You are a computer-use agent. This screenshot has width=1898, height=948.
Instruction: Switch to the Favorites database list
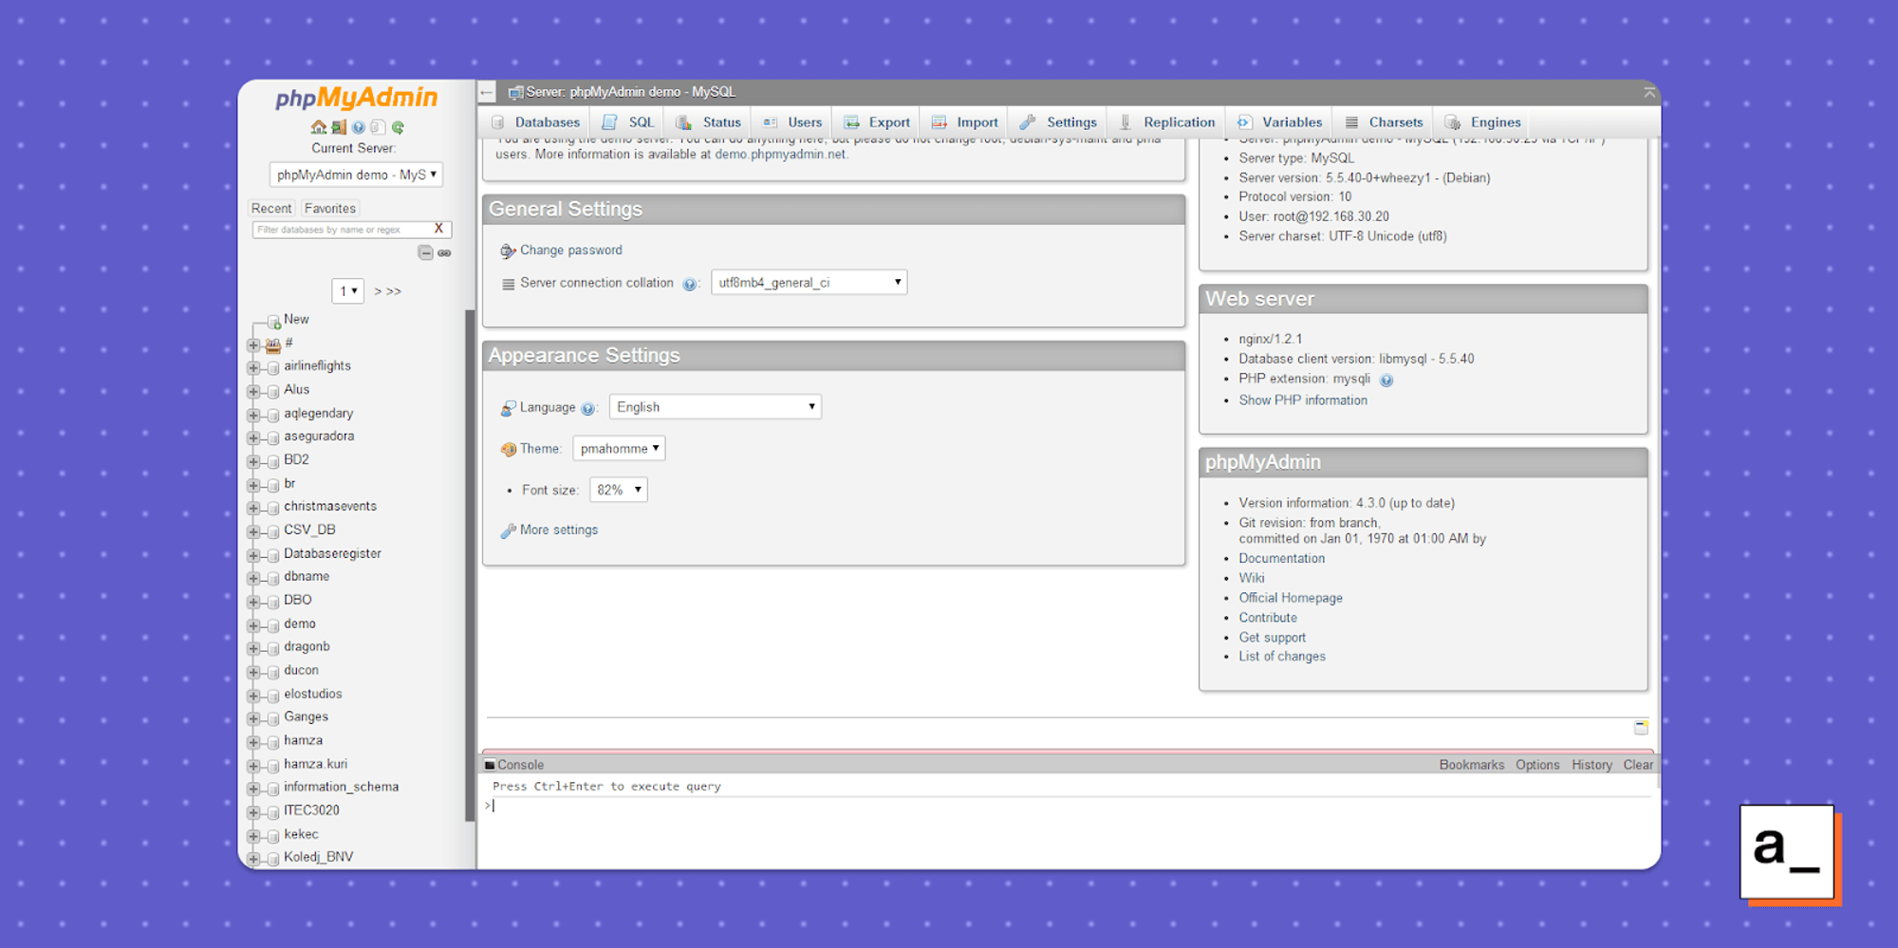pos(329,208)
